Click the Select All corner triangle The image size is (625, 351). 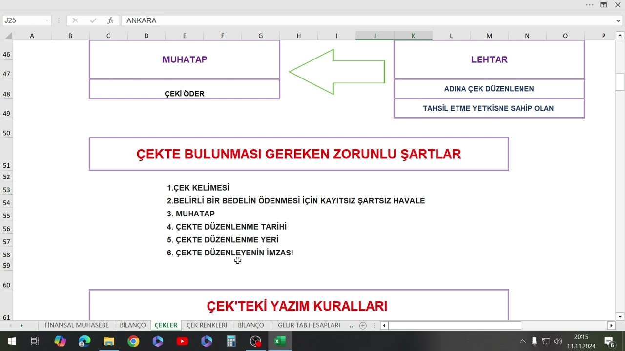tap(7, 36)
